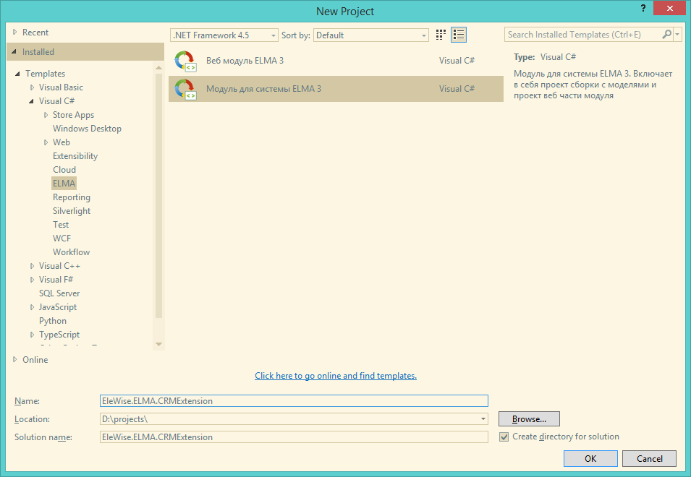Click the project Name input field
Image resolution: width=691 pixels, height=477 pixels.
[294, 401]
